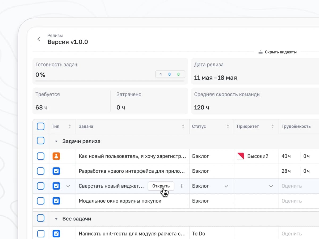The width and height of the screenshot is (319, 239).
Task: Check the box for Разработка нового интерфейса row
Action: click(41, 171)
